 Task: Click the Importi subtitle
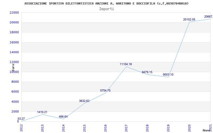click(106, 9)
